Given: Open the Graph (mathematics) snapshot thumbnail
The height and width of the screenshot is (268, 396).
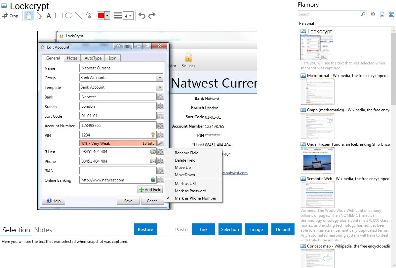Looking at the screenshot, I should (x=317, y=126).
